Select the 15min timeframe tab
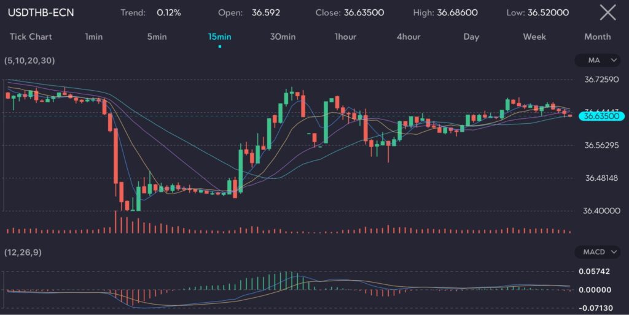Screen dimensions: 629x315 click(219, 37)
